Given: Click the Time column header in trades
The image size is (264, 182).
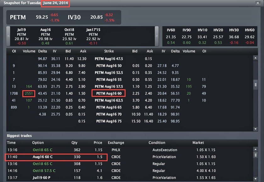Looking at the screenshot, I should [11, 143].
